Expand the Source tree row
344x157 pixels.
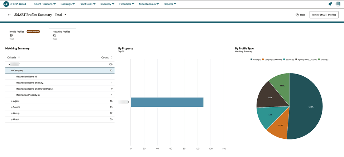coord(12,108)
